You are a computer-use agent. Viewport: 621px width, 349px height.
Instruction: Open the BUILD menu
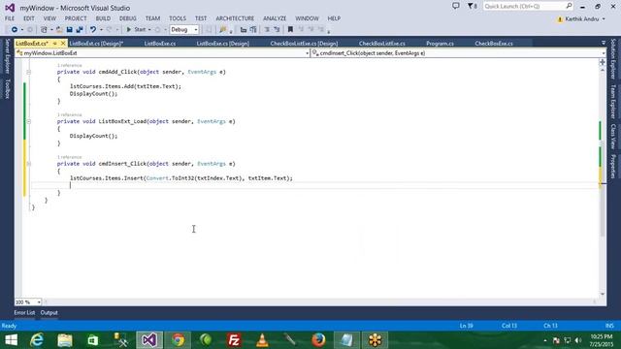point(103,18)
